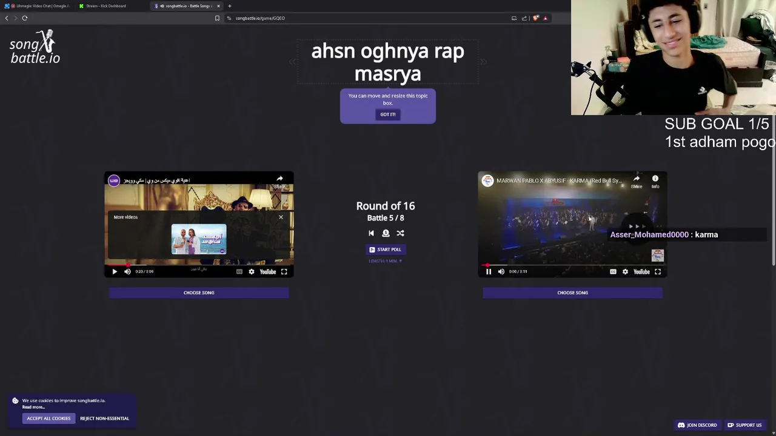This screenshot has width=776, height=436.
Task: Dismiss the tooltip with GOT IT
Action: 387,114
